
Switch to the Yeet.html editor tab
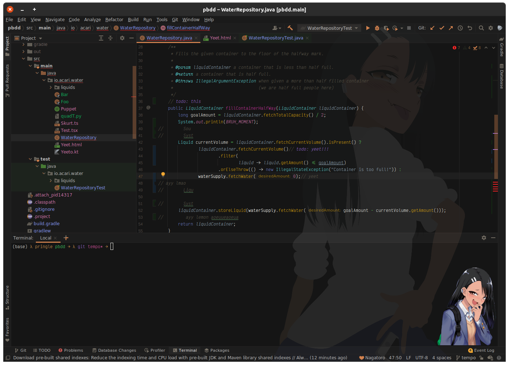220,37
